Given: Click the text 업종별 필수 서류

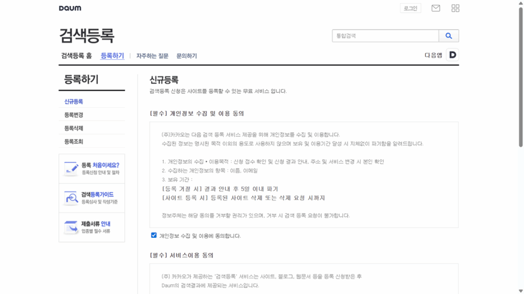Looking at the screenshot, I should [96, 231].
